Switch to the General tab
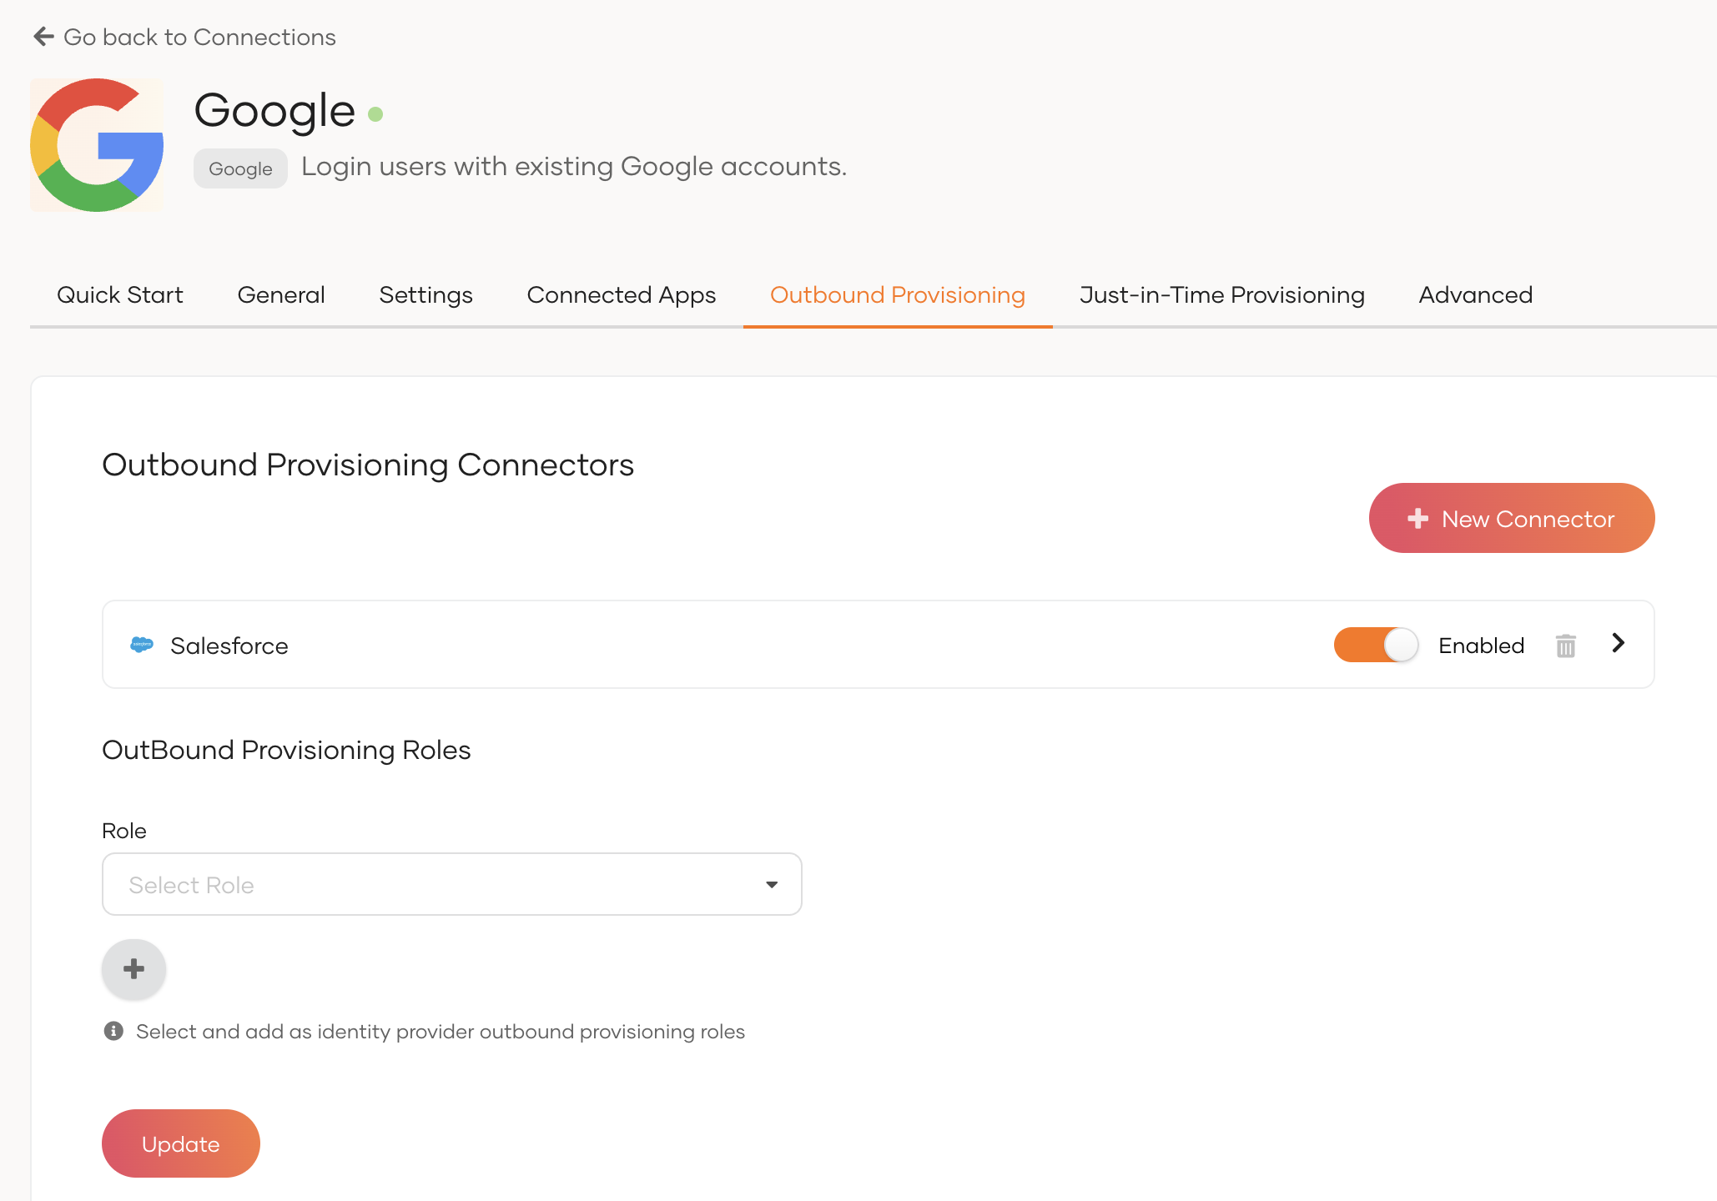Viewport: 1717px width, 1201px height. (281, 295)
